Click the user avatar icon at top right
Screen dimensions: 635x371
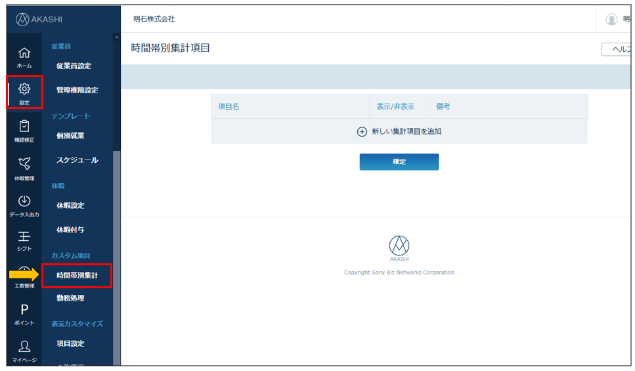(x=611, y=19)
